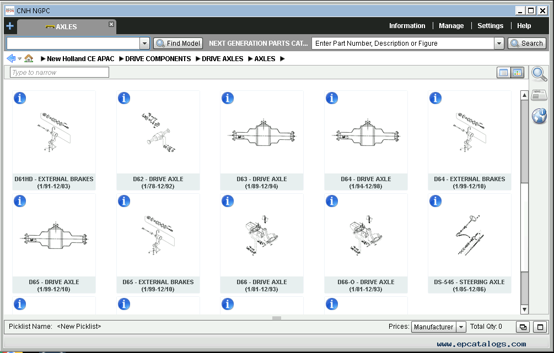554x353 pixels.
Task: Navigate to DRIVE AXLES breadcrumb
Action: (x=222, y=59)
